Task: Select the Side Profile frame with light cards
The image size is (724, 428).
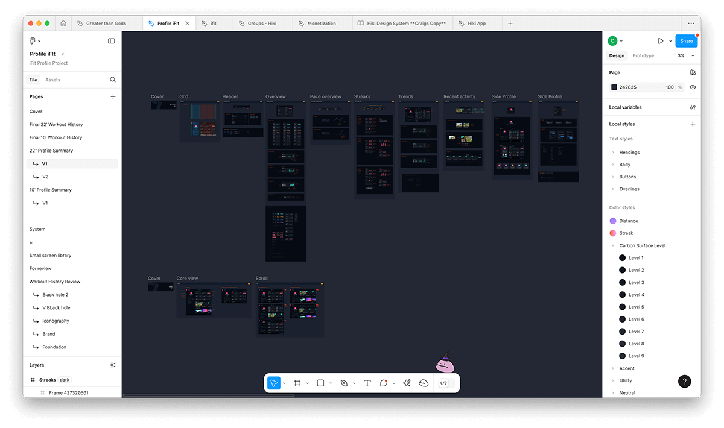Action: [558, 141]
